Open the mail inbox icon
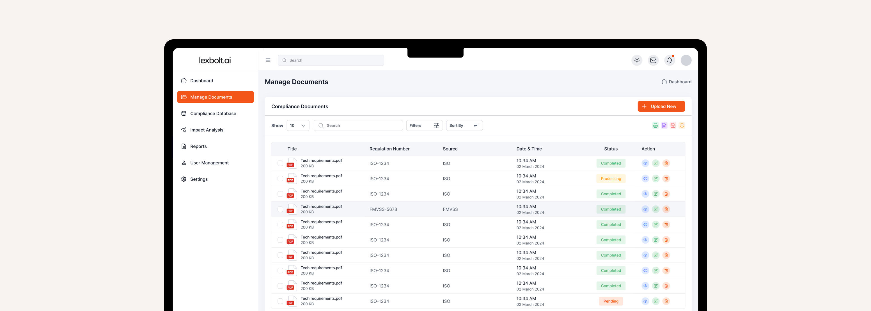This screenshot has width=871, height=311. [x=653, y=60]
